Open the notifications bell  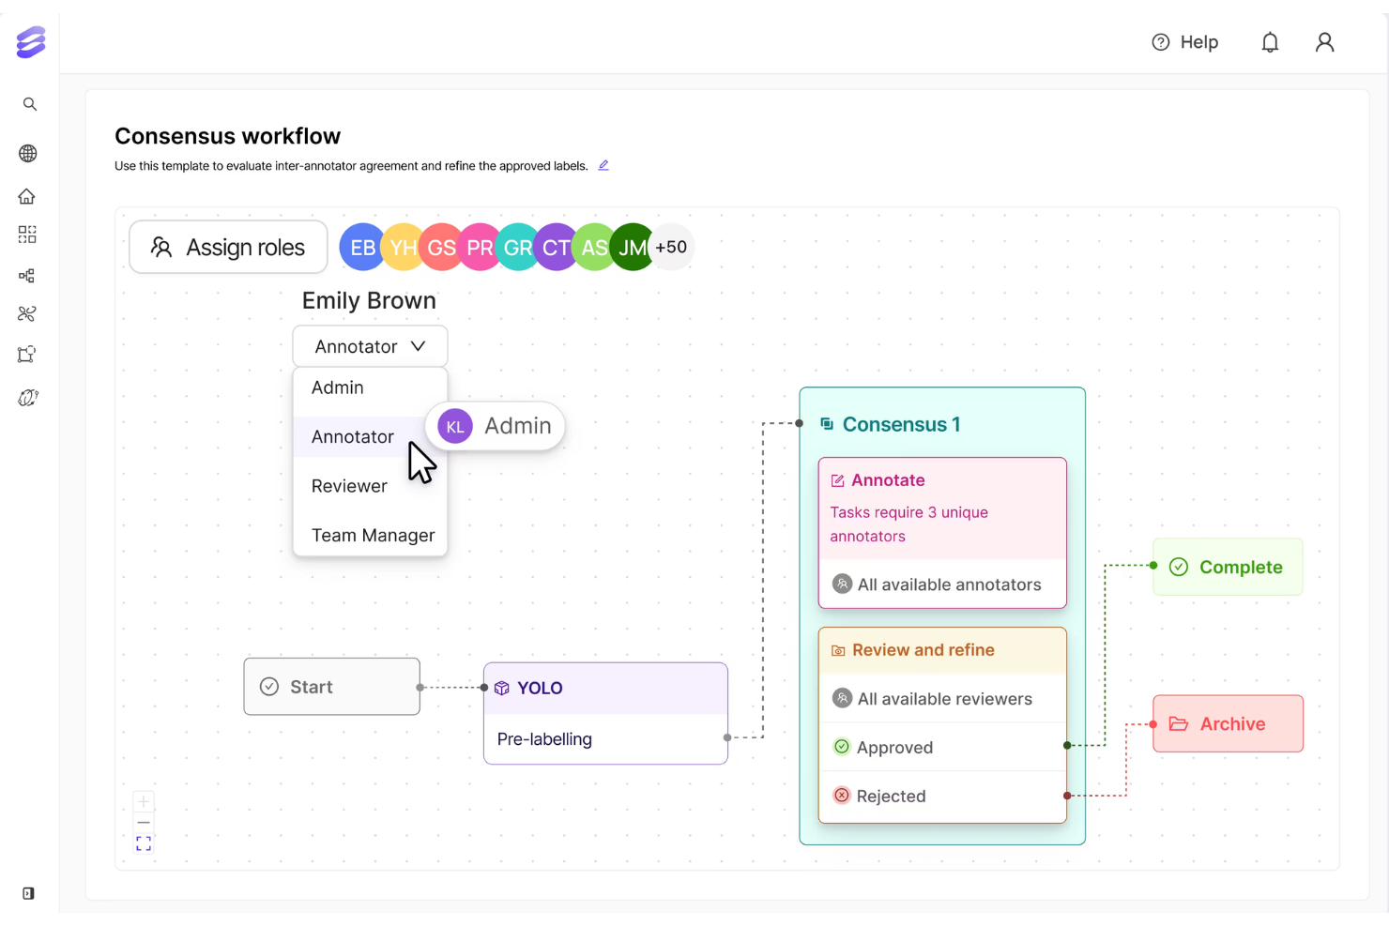click(1270, 41)
